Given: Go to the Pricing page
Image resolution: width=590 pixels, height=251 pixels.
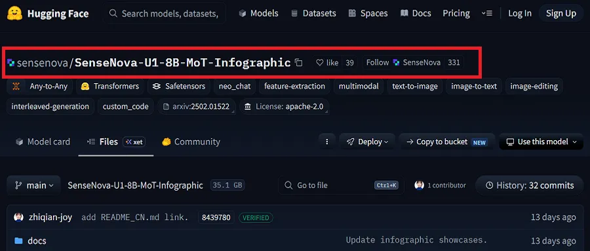Looking at the screenshot, I should coord(456,14).
